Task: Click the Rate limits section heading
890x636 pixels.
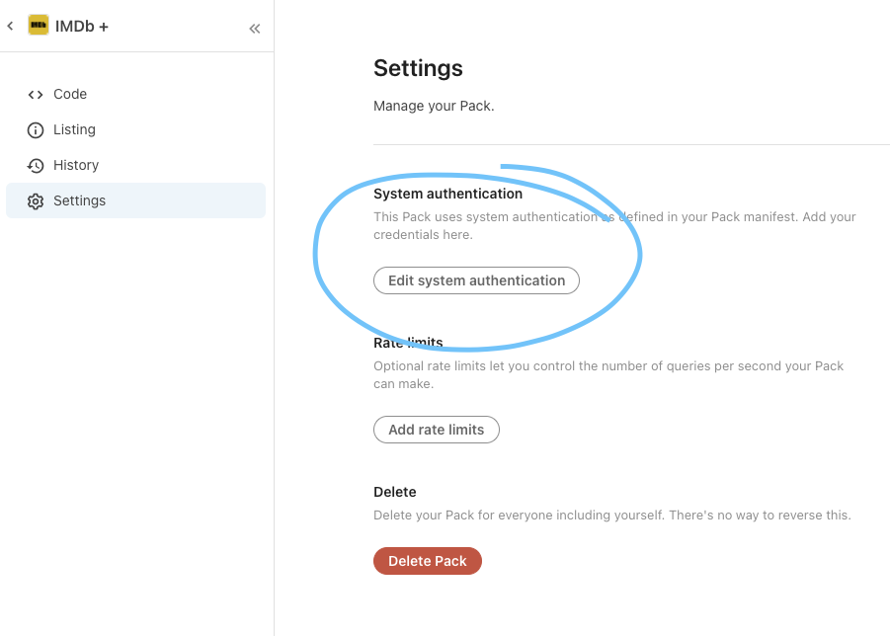Action: [408, 343]
